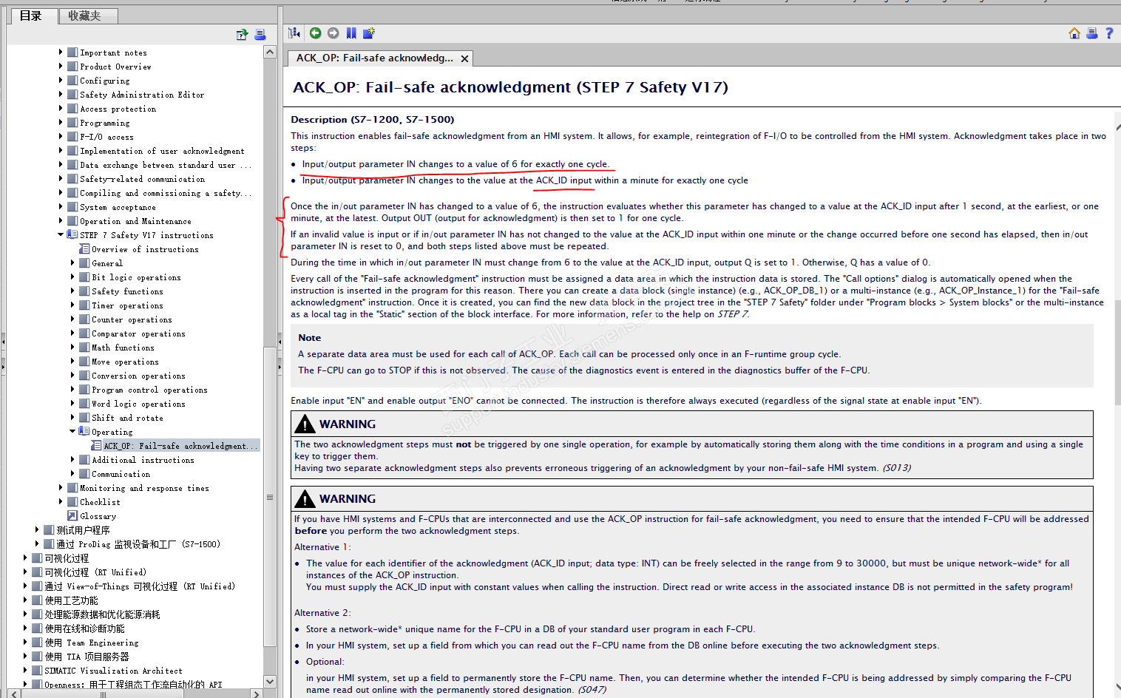Click the printer icon above the contents tree
This screenshot has width=1121, height=698.
pos(260,34)
